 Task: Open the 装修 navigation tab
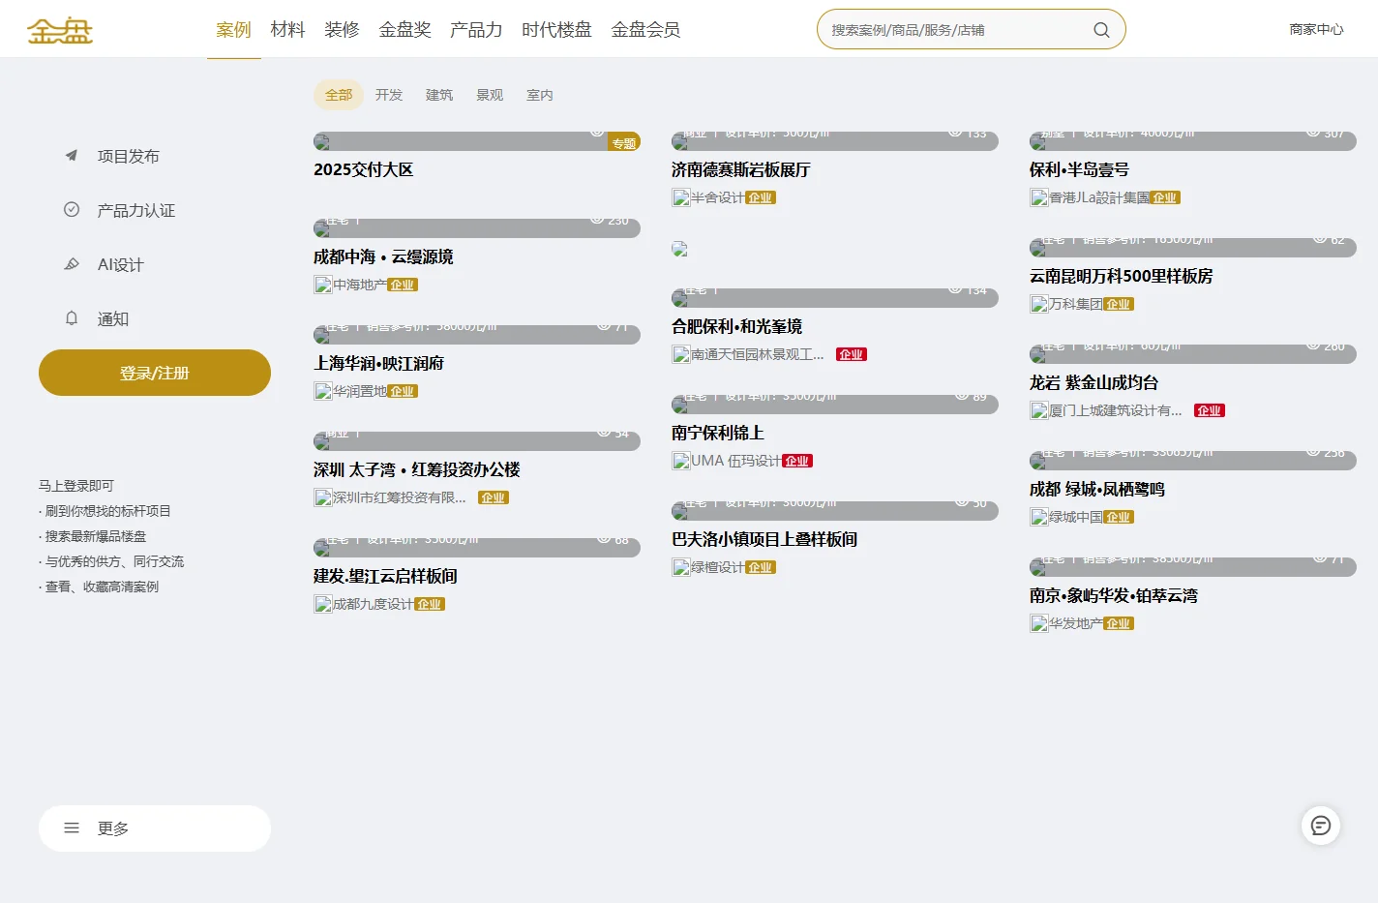(342, 30)
